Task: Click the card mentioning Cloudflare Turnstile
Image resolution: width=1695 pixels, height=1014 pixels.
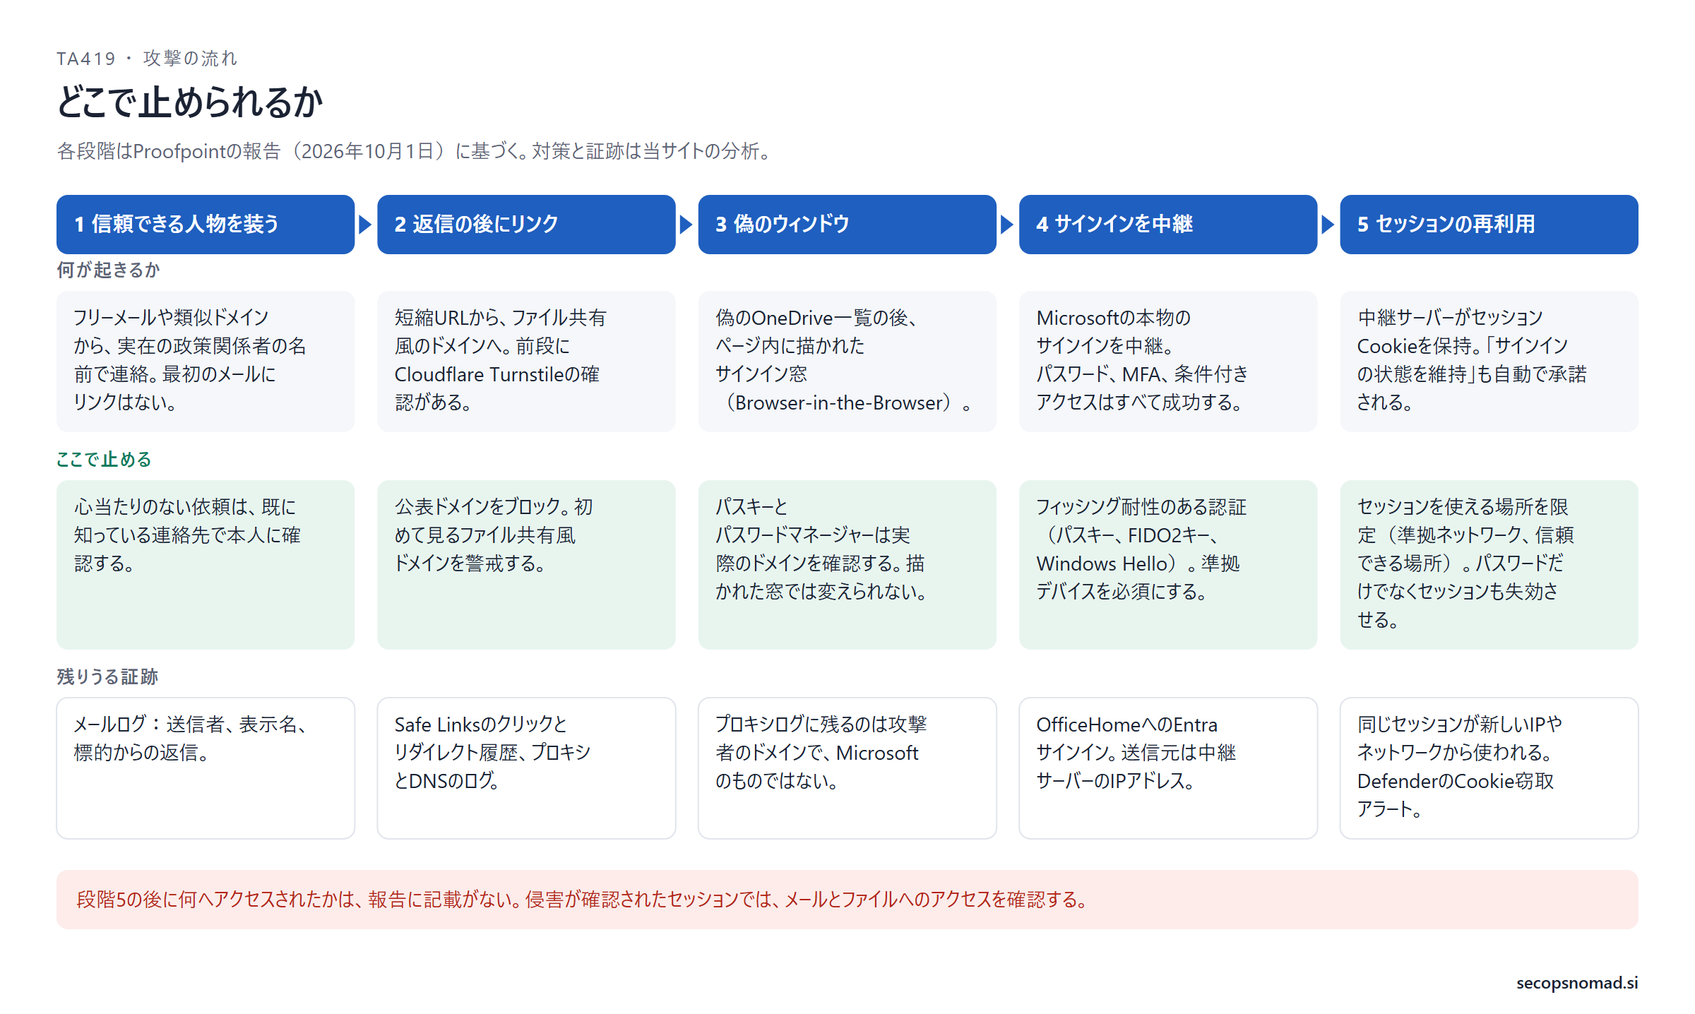Action: click(x=526, y=361)
